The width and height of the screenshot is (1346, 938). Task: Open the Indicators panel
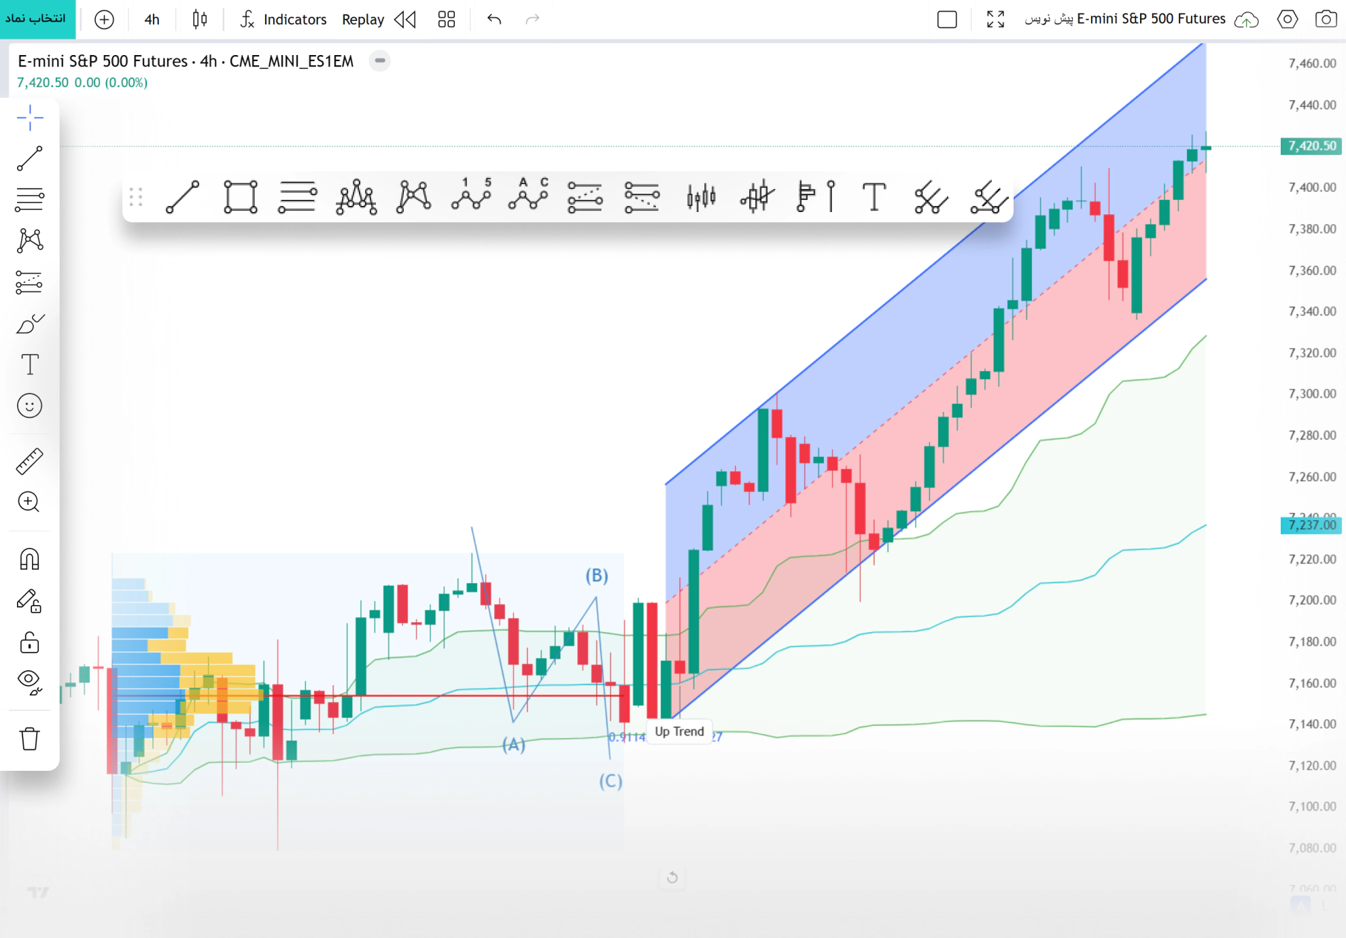(x=283, y=20)
